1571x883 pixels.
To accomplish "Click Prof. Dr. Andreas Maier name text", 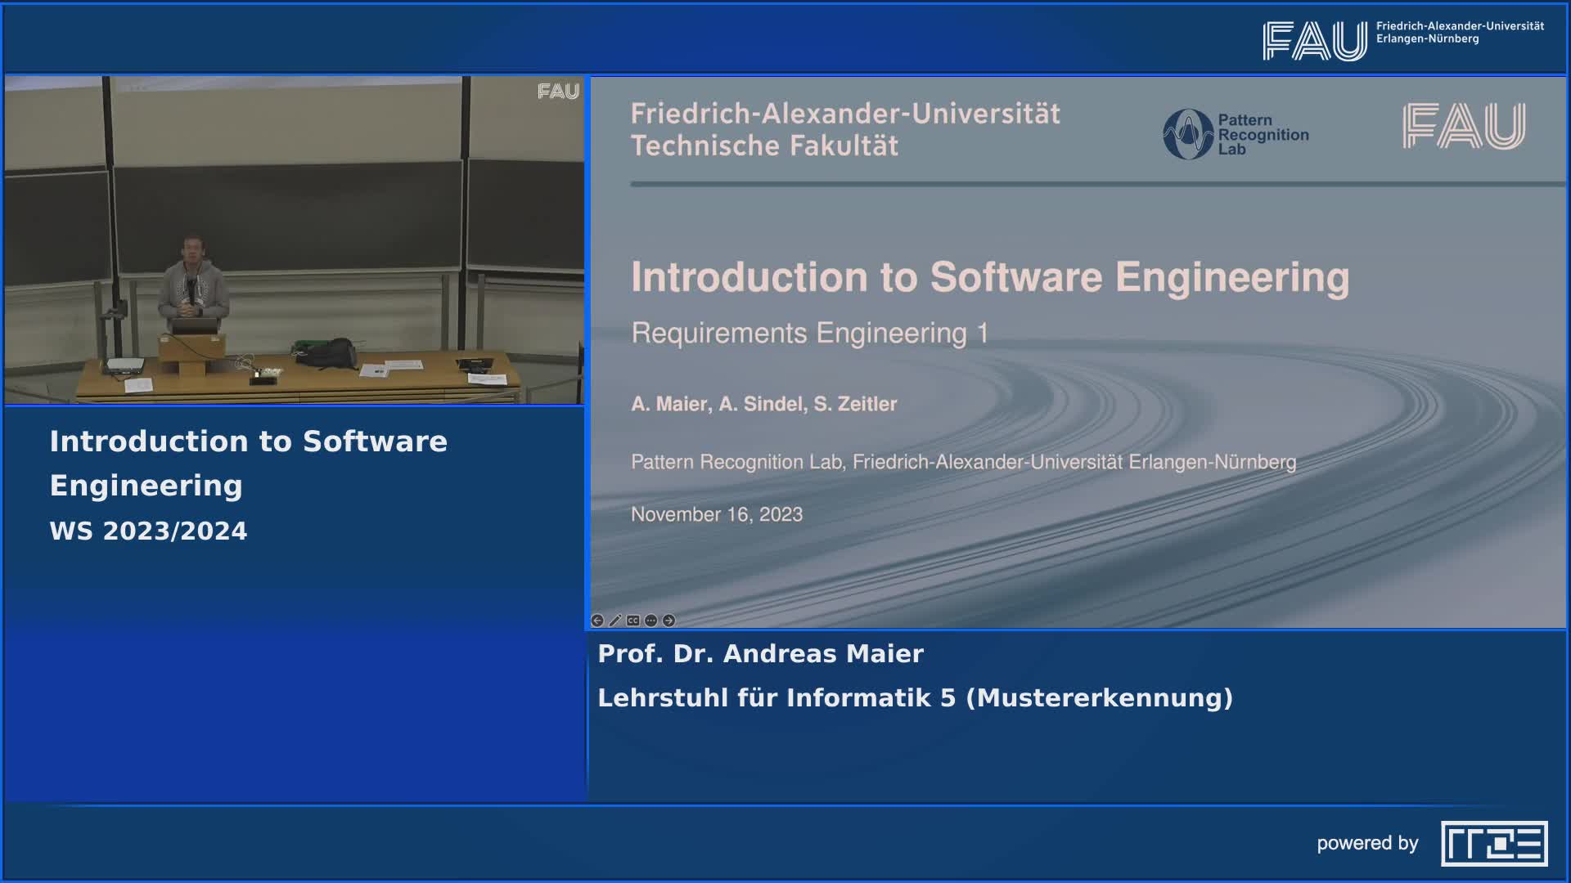I will [x=760, y=653].
